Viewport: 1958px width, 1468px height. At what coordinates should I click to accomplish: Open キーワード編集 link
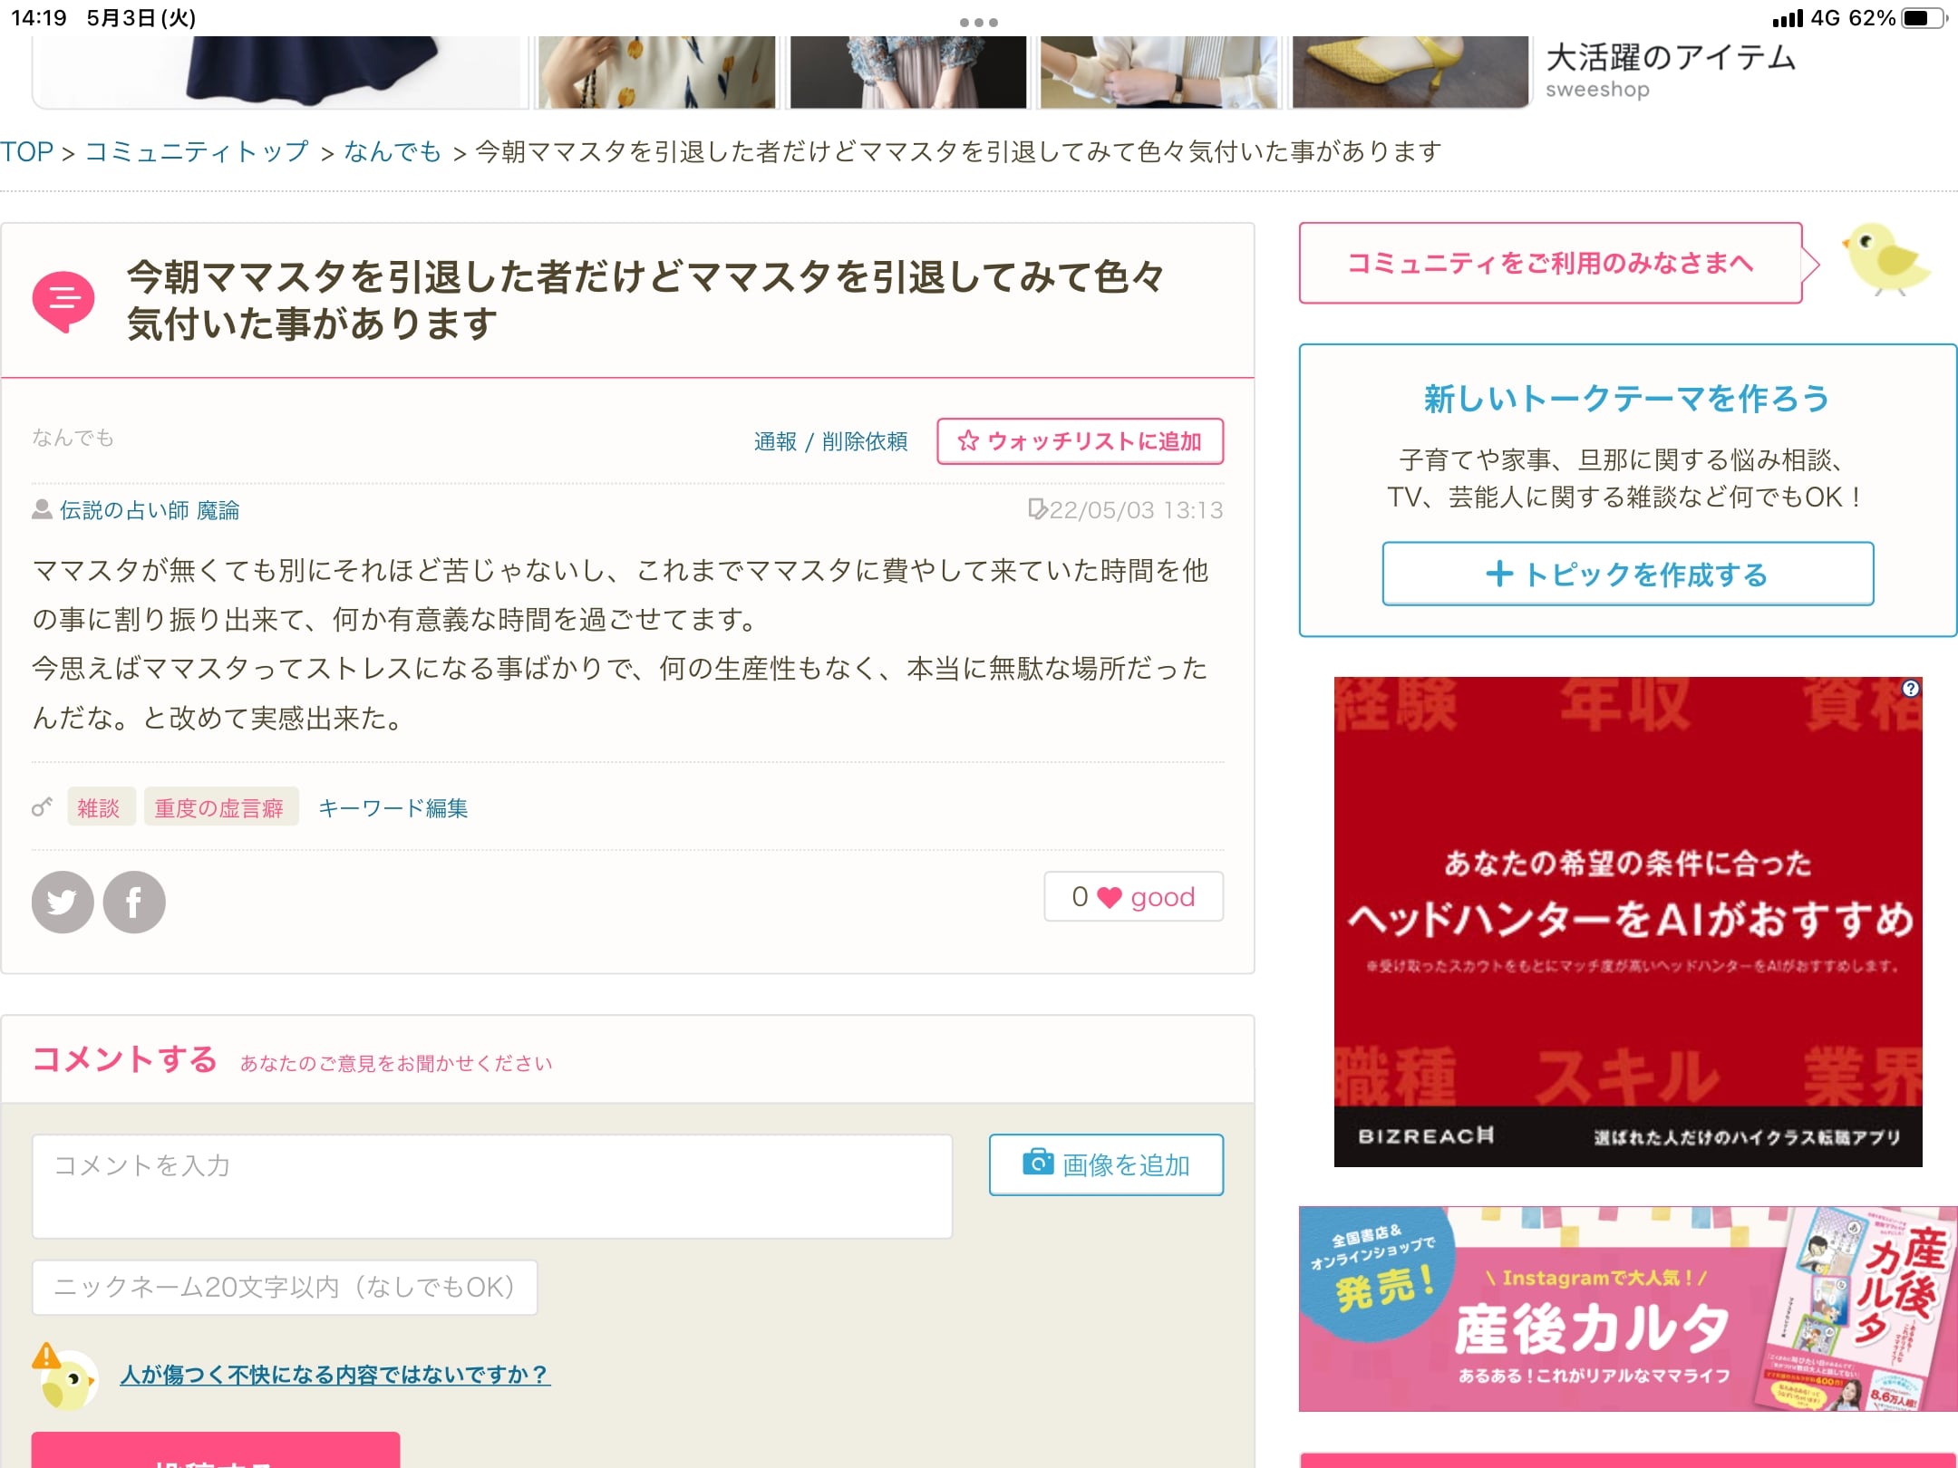point(393,807)
